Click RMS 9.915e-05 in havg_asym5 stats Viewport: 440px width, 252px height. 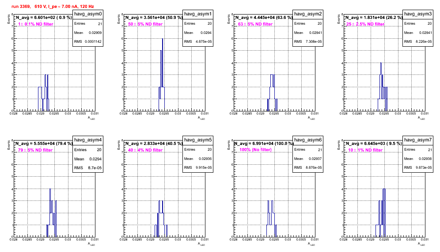pyautogui.click(x=198, y=167)
